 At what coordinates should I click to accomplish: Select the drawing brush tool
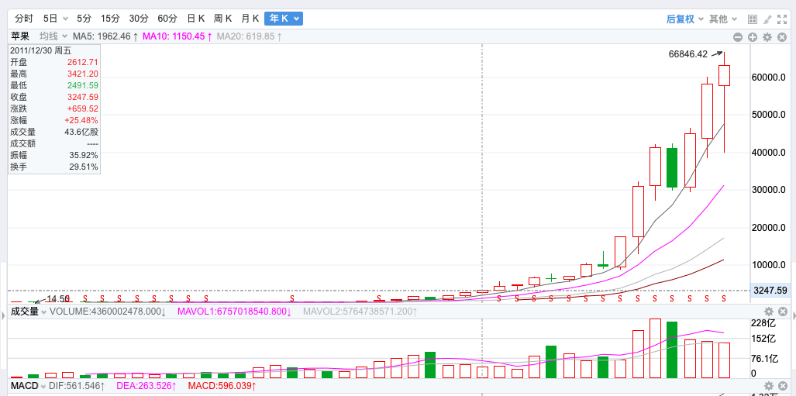tap(767, 19)
